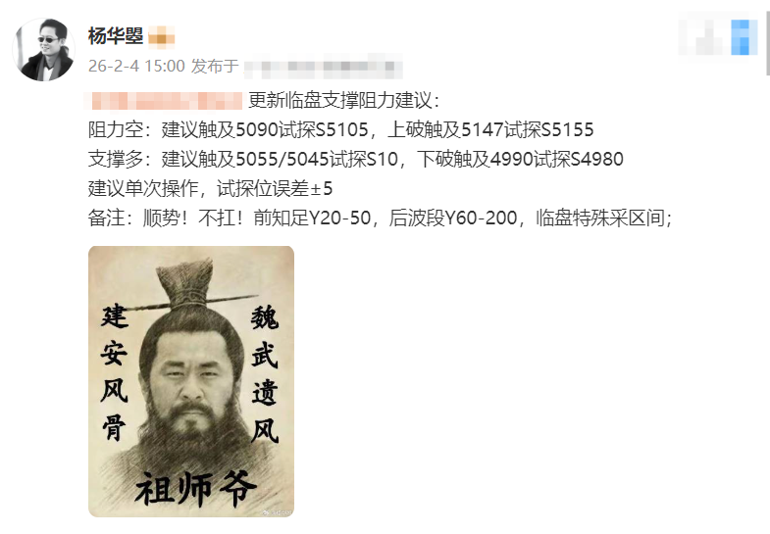The height and width of the screenshot is (534, 770).
Task: Open the portrait image thumbnail
Action: click(x=191, y=381)
